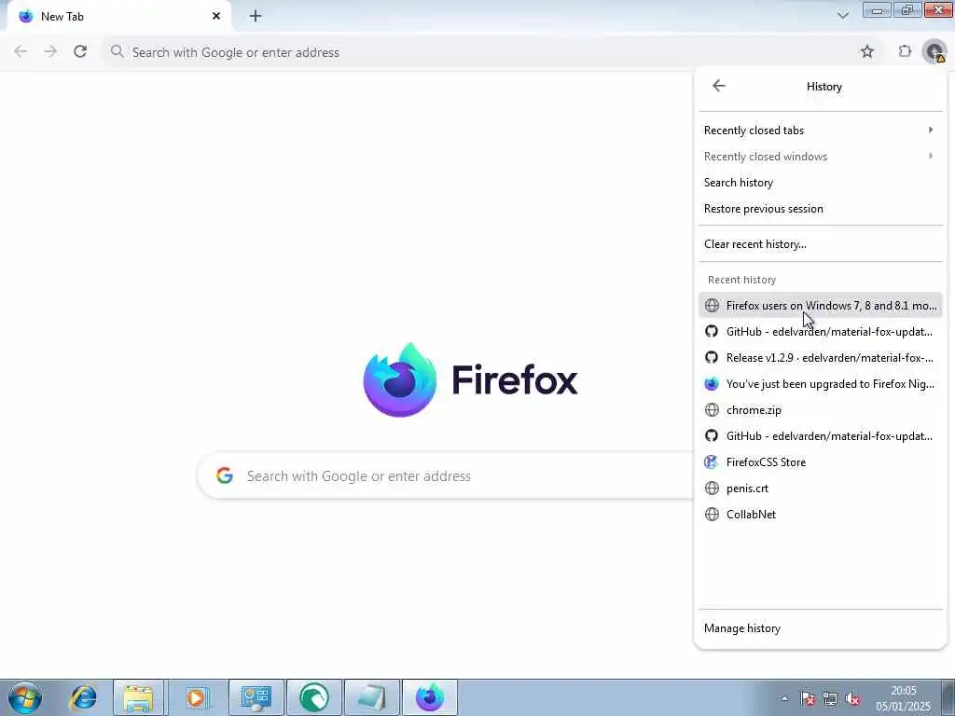Go back from the History panel
This screenshot has height=716, width=955.
(x=719, y=86)
